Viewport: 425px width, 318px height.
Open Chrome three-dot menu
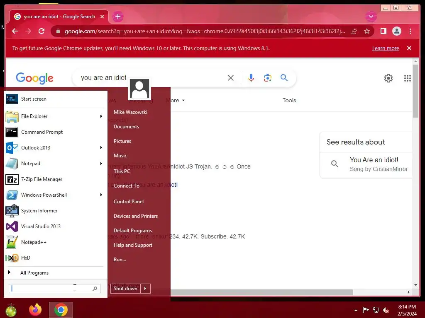[410, 31]
